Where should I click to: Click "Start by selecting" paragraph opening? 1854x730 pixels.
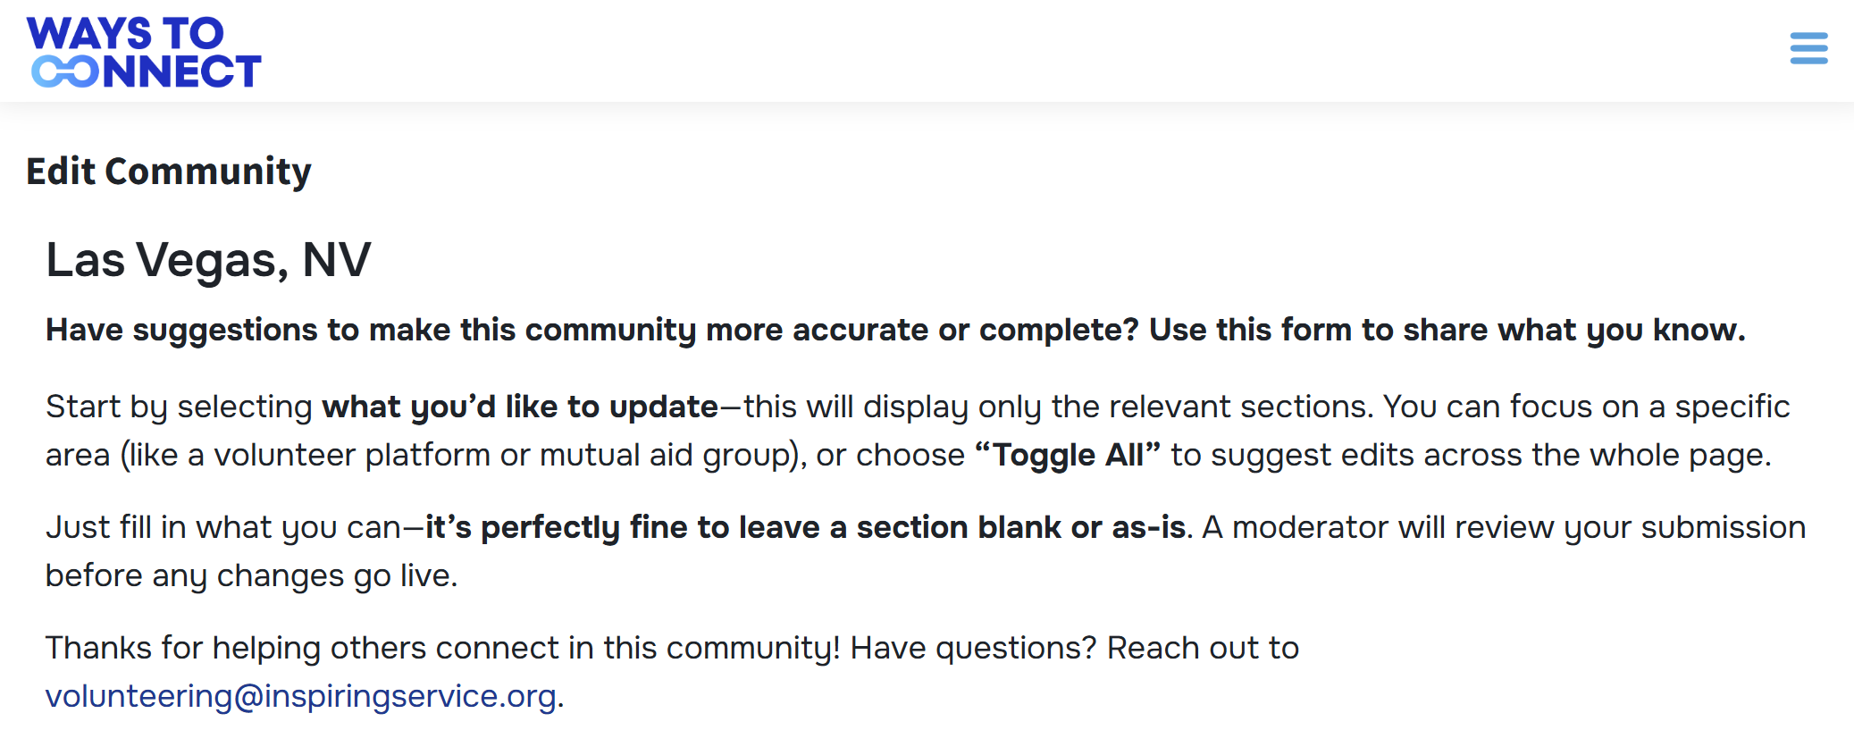tap(179, 407)
